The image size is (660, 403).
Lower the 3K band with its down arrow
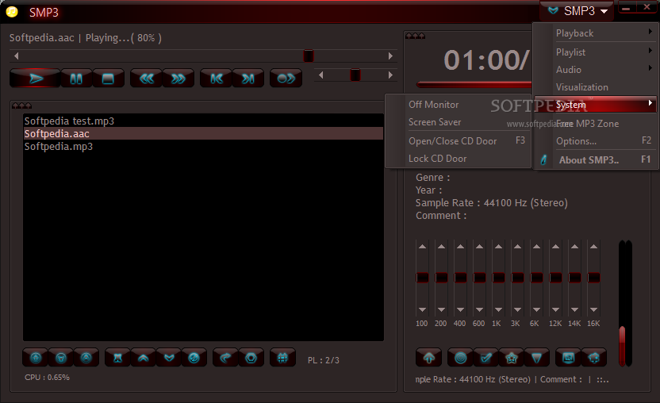point(517,309)
